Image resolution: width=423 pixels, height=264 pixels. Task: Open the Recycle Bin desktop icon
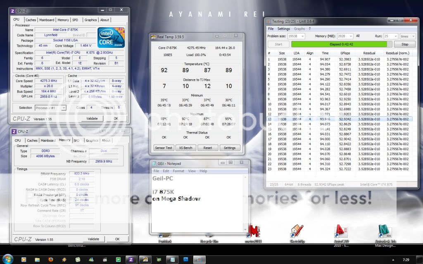pyautogui.click(x=209, y=238)
